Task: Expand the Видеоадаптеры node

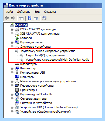Action: [x=12, y=42]
